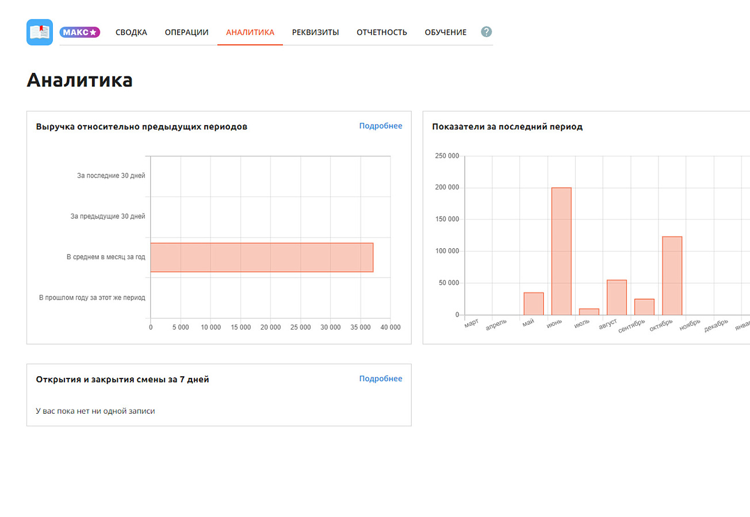Click the сентябрь bar in chart
Screen dimensions: 750x517
tap(644, 307)
